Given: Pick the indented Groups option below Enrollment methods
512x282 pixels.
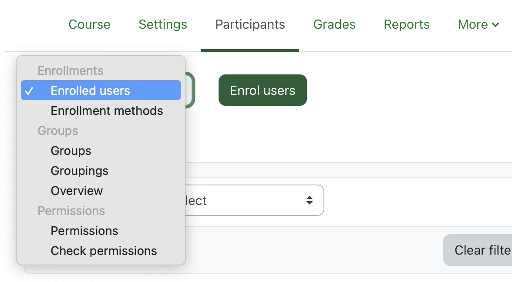Looking at the screenshot, I should coord(71,151).
